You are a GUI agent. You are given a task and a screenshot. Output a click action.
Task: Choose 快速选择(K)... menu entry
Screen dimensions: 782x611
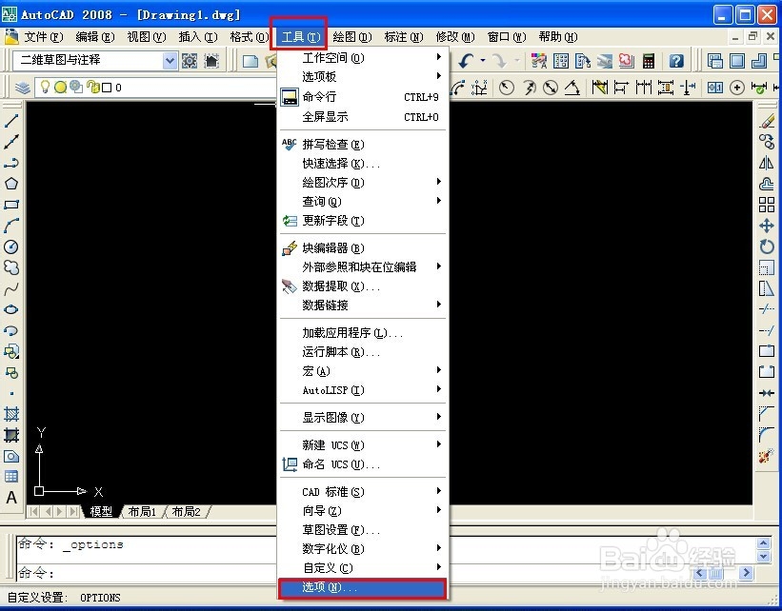tap(363, 164)
